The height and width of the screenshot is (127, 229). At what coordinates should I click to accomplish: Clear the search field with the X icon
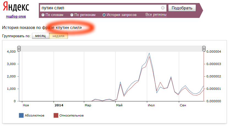(x=163, y=8)
